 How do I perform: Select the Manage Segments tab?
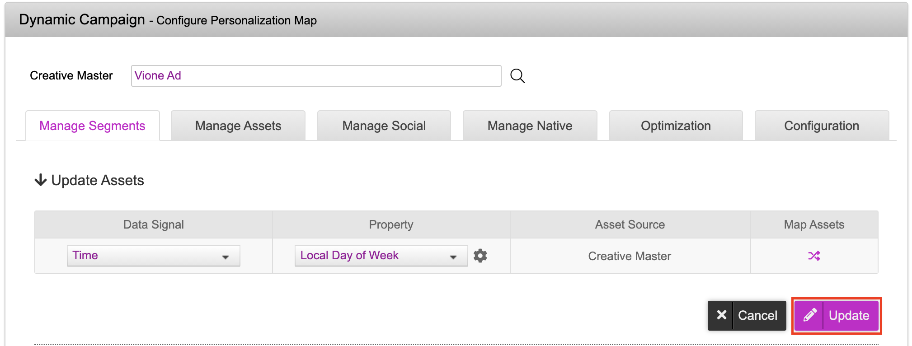(92, 126)
